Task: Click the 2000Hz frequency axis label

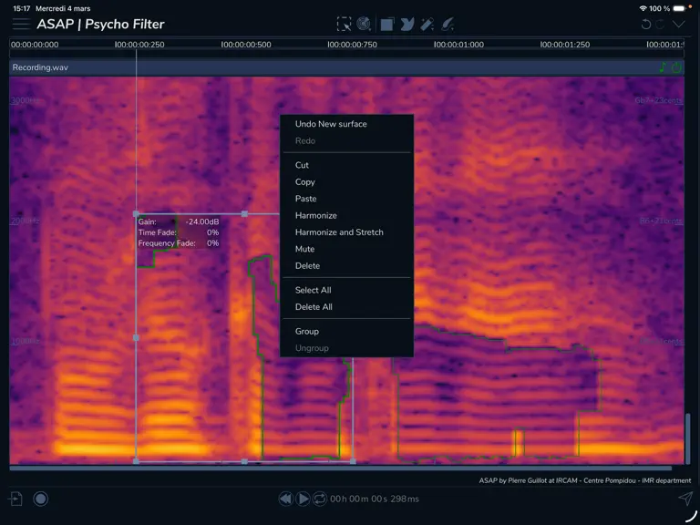Action: pos(25,221)
